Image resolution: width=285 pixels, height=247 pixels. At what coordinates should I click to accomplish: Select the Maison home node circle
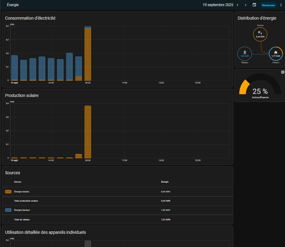[276, 54]
